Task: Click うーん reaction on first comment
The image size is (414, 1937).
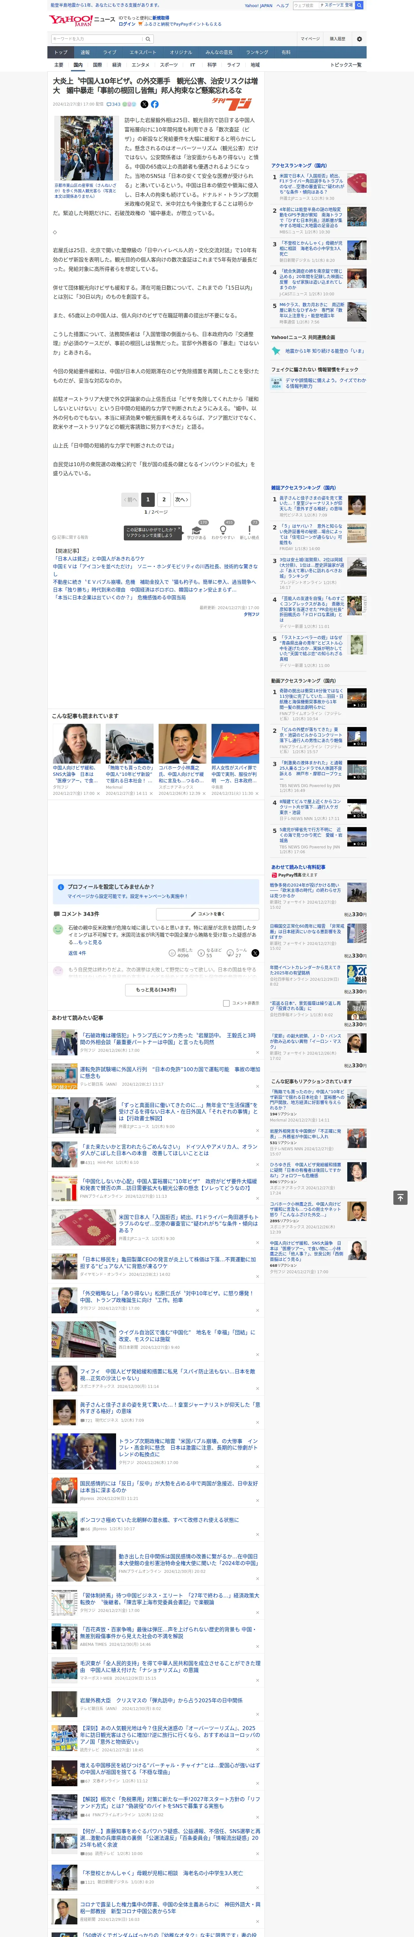Action: (x=231, y=953)
